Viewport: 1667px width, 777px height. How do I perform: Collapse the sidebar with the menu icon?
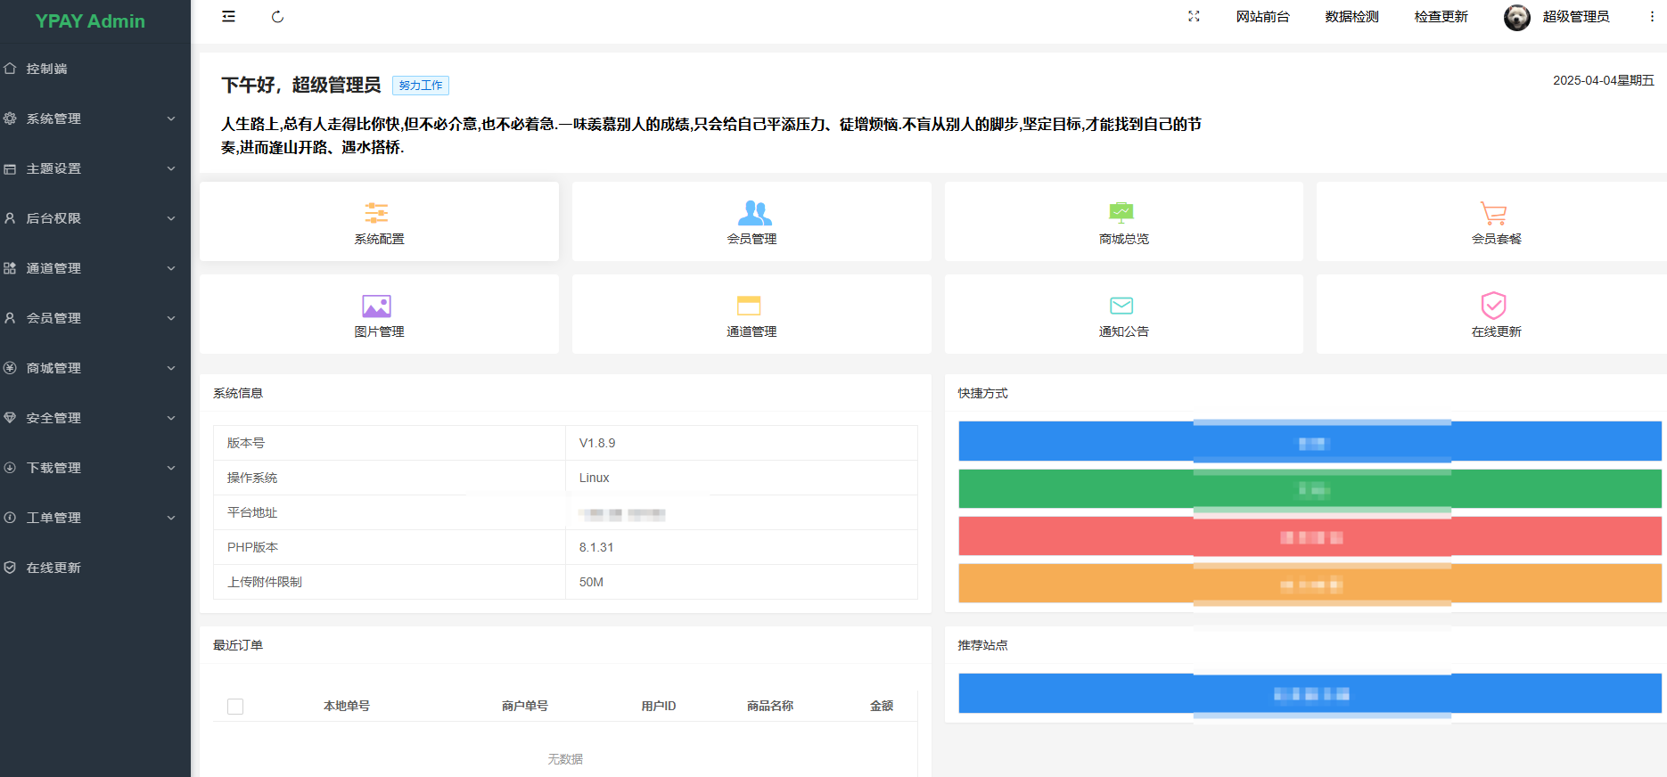click(x=229, y=17)
